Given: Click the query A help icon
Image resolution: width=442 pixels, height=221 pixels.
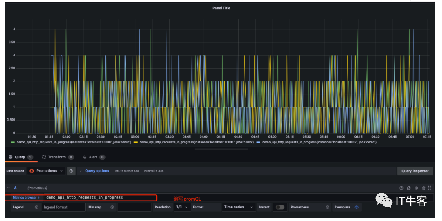Looking at the screenshot, I should [x=401, y=188].
